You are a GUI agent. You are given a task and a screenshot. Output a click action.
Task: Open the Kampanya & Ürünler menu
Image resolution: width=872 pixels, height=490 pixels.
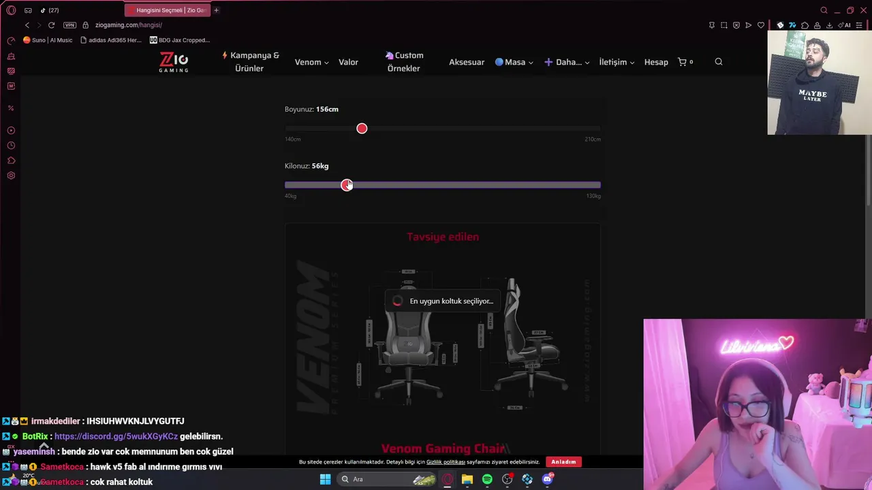tap(250, 62)
